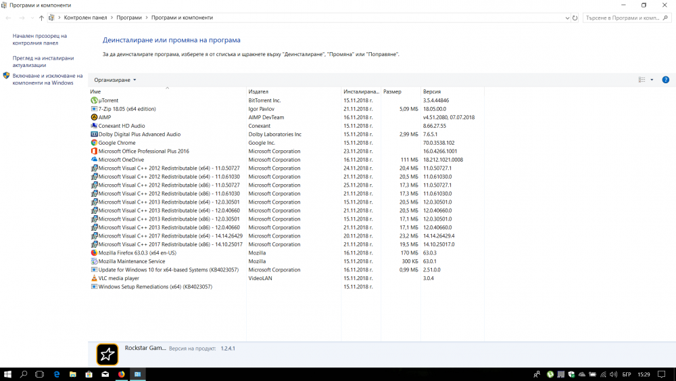
Task: Click BitTorrent Inc. publisher cell
Action: coord(264,100)
